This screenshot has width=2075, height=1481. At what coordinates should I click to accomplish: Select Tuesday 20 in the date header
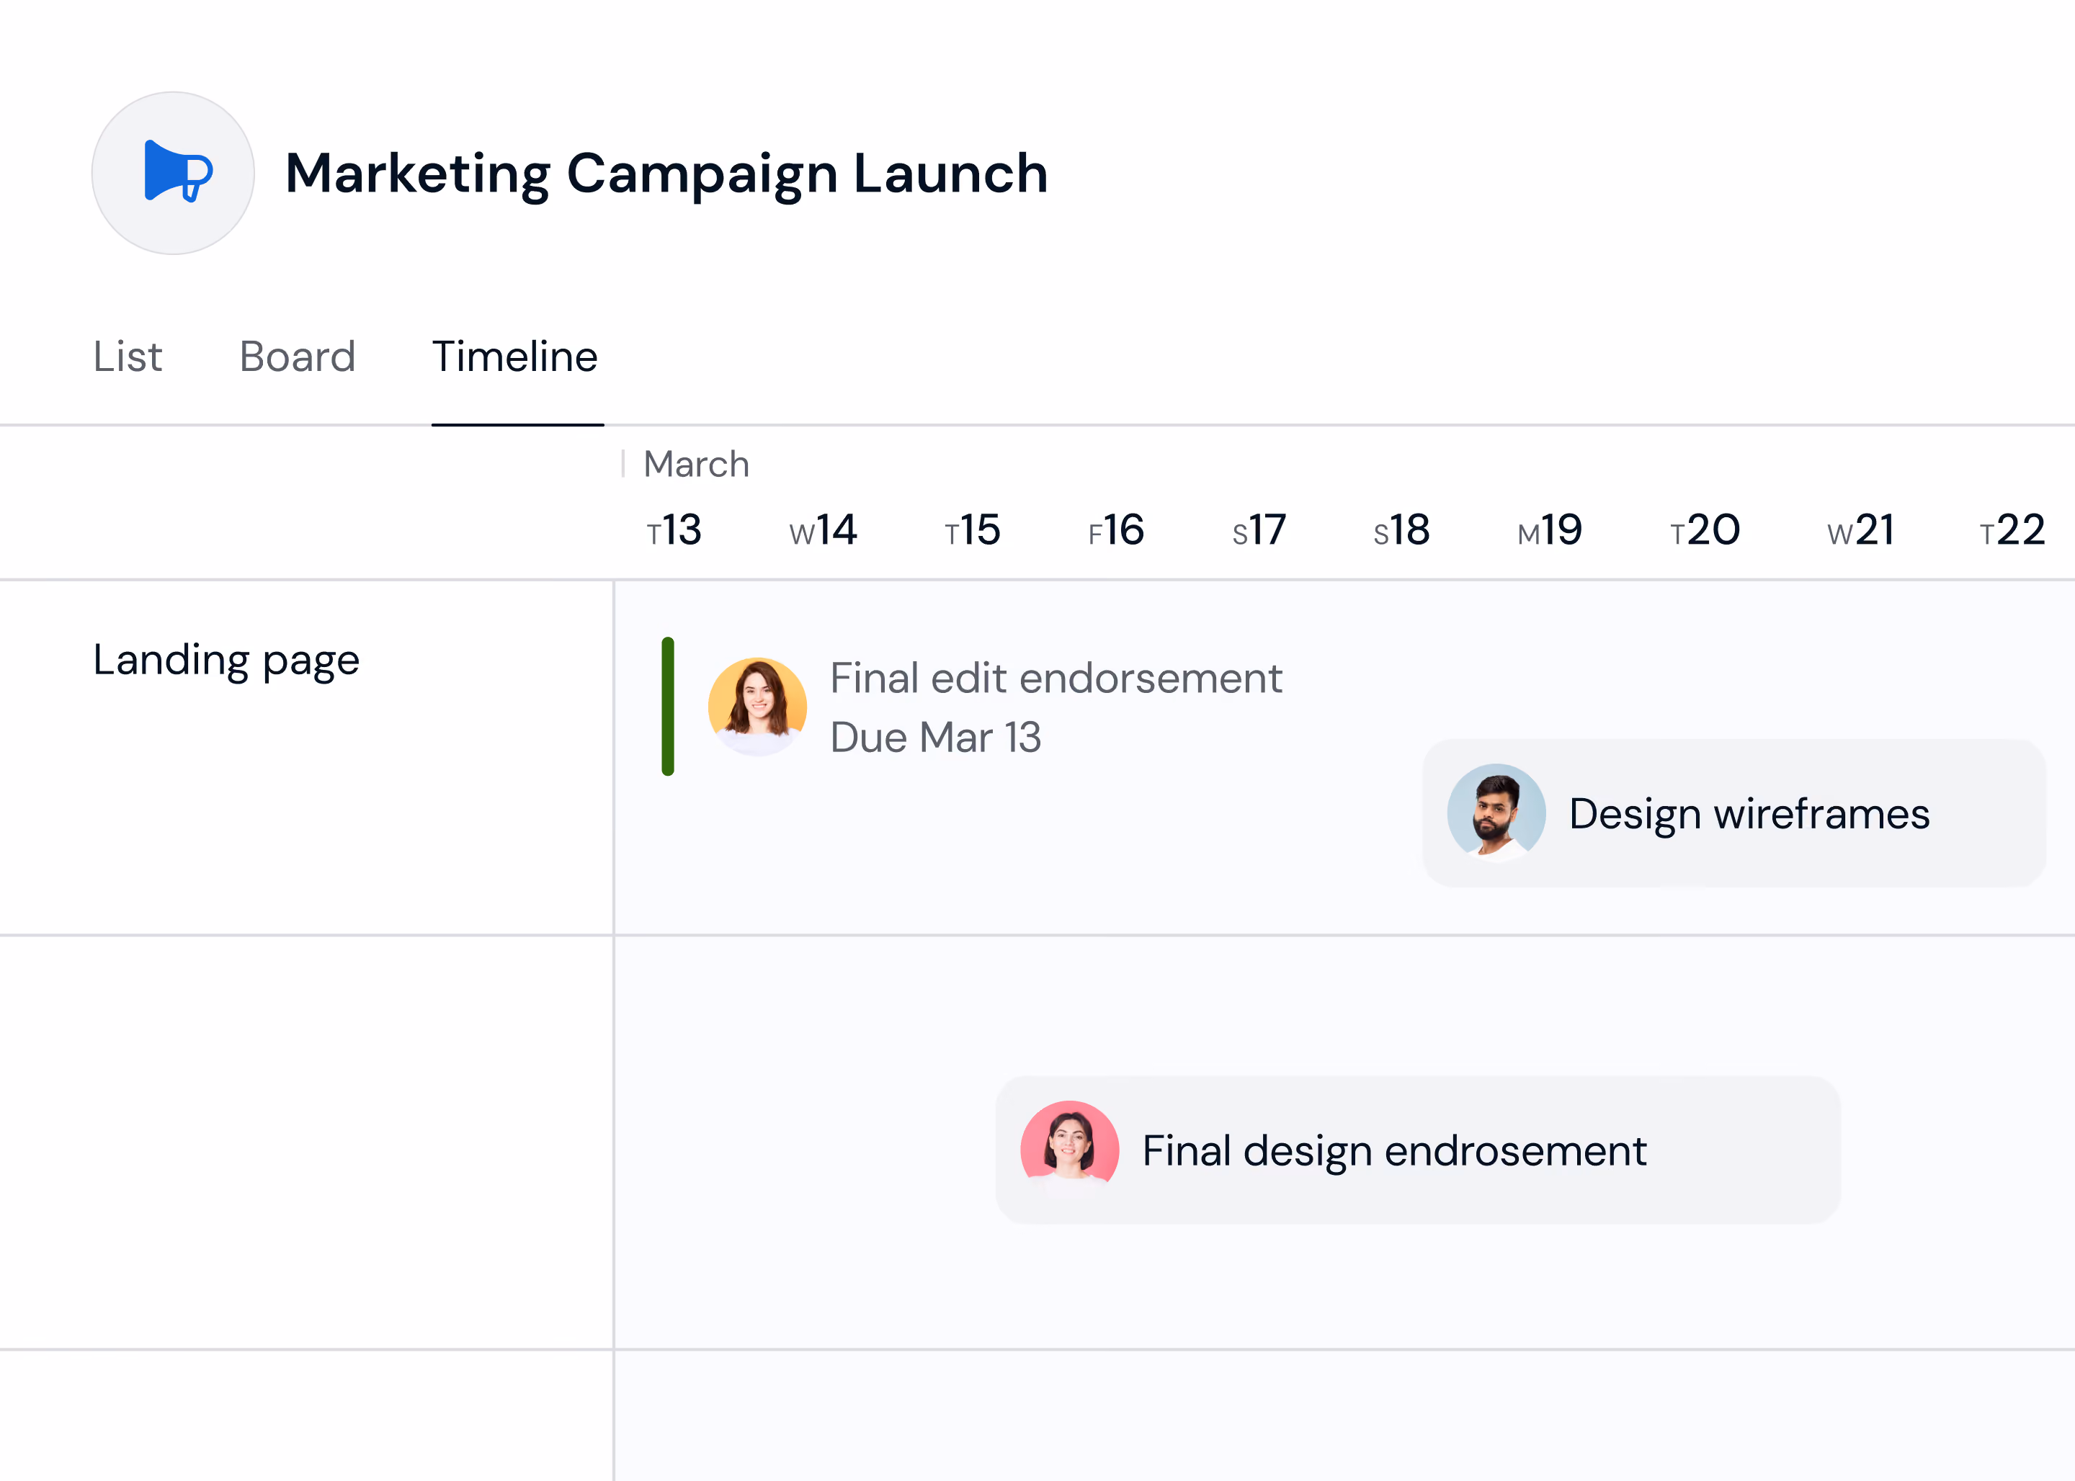[1705, 530]
